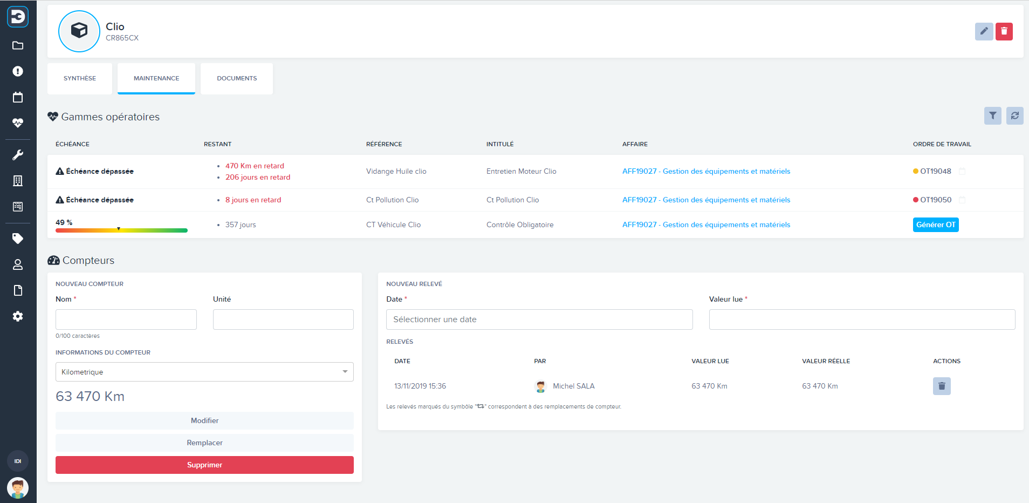This screenshot has width=1029, height=503.
Task: Open the alert exclamation icon in sidebar
Action: 18,71
